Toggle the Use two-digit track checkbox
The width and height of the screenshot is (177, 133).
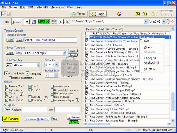(52, 93)
